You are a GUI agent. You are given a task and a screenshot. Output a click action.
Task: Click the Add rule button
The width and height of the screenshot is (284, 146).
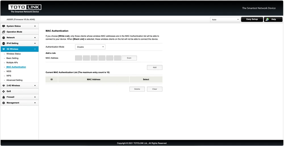click(154, 68)
